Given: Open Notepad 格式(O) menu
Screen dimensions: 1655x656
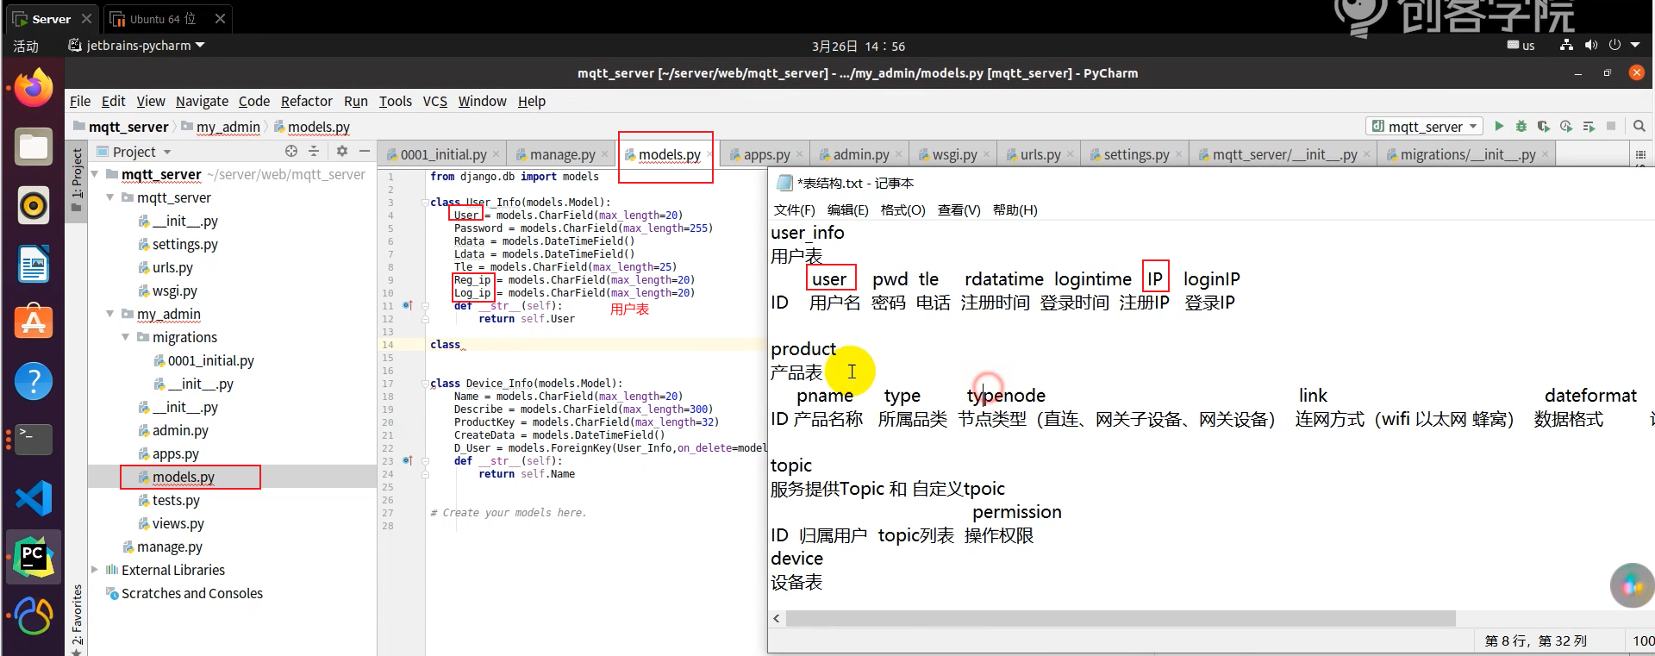Looking at the screenshot, I should click(x=902, y=209).
